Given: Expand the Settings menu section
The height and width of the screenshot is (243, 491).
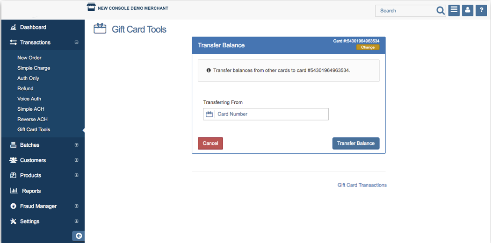Looking at the screenshot, I should coord(77,222).
